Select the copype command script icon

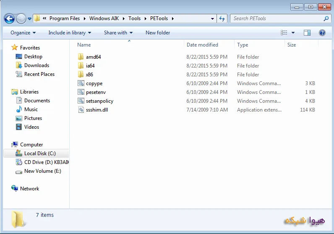(81, 83)
